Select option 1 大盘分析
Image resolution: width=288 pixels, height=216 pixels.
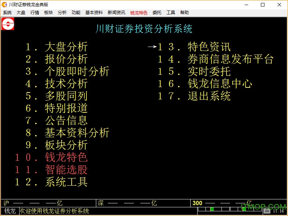click(x=56, y=47)
